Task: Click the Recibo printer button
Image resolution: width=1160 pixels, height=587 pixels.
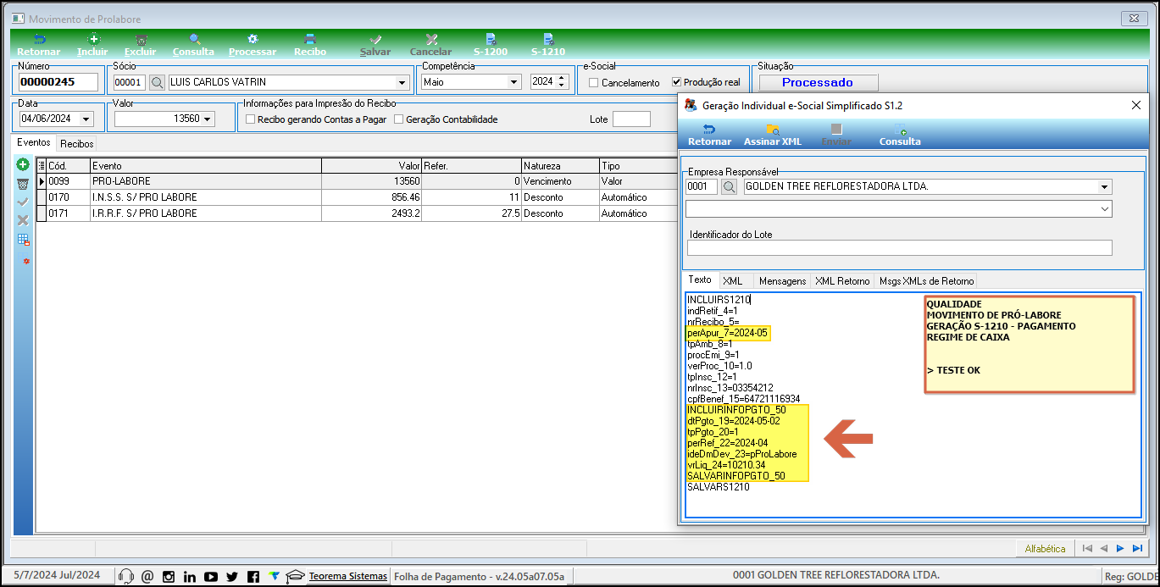Action: 310,45
